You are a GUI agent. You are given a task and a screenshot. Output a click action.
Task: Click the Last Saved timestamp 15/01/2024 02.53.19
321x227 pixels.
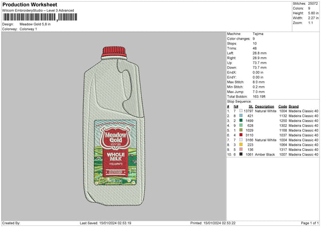tap(115, 223)
